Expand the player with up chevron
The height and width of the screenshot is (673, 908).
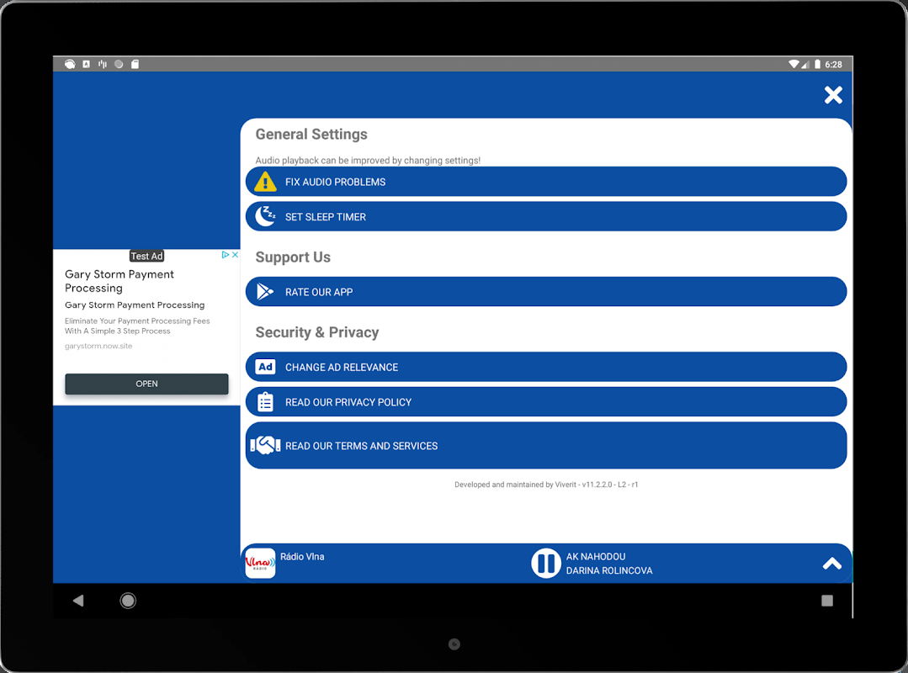pos(832,564)
